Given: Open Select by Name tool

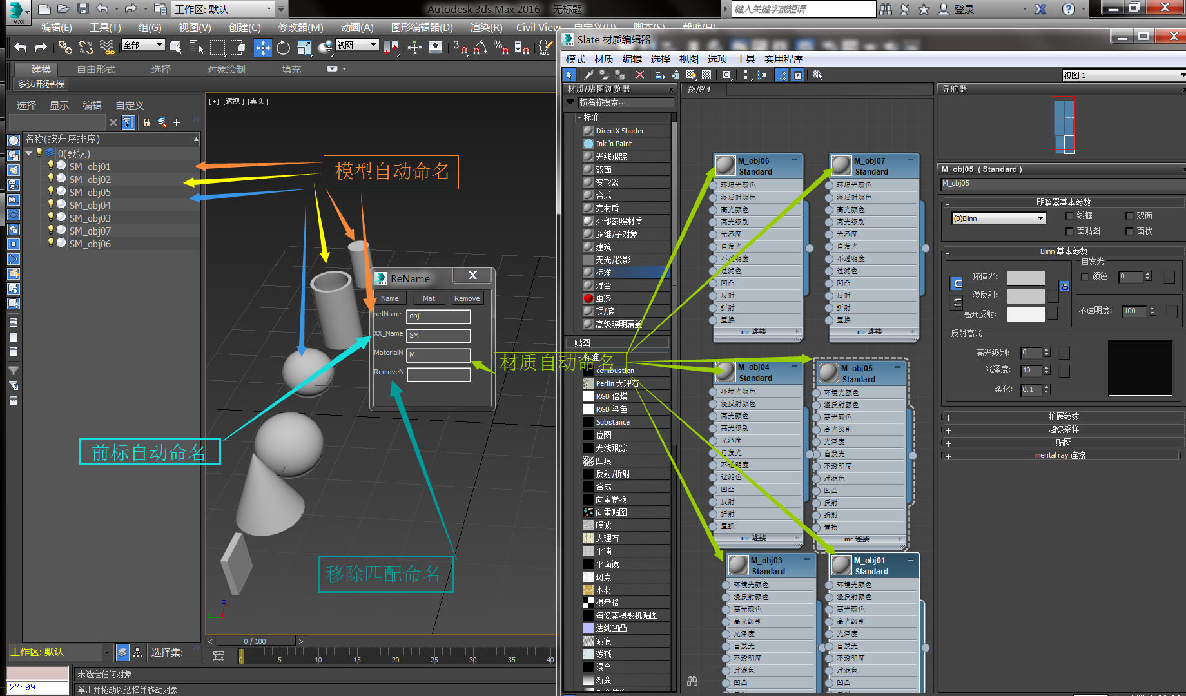Looking at the screenshot, I should [x=196, y=47].
